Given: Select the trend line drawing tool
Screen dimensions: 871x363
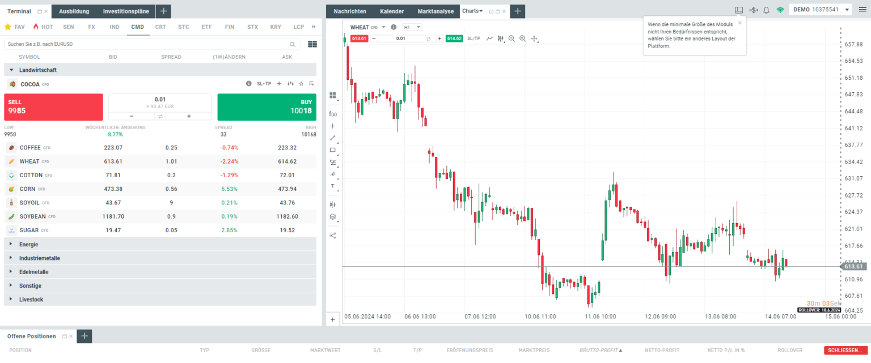Looking at the screenshot, I should click(x=333, y=138).
